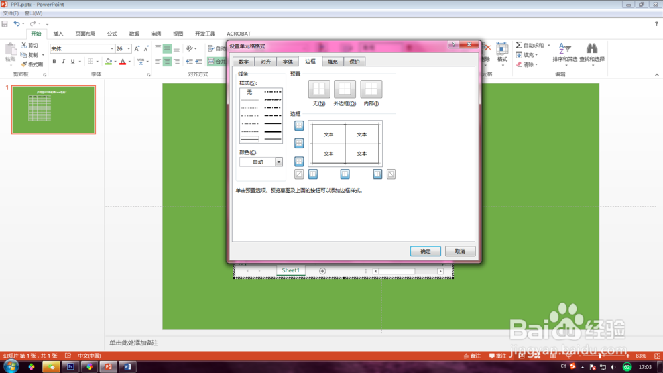Click the Undo arrow icon
This screenshot has height=373, width=663.
[16, 23]
